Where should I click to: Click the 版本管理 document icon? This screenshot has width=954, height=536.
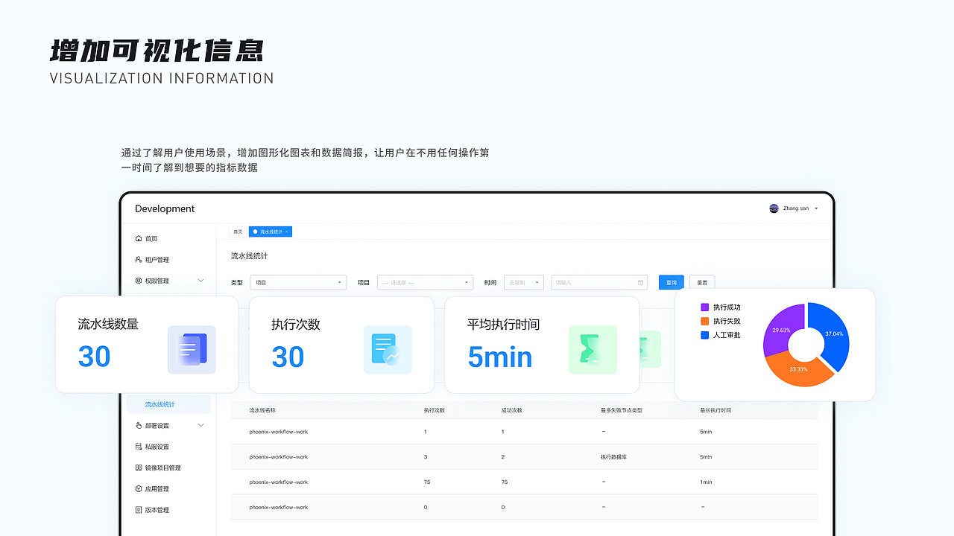coord(139,510)
